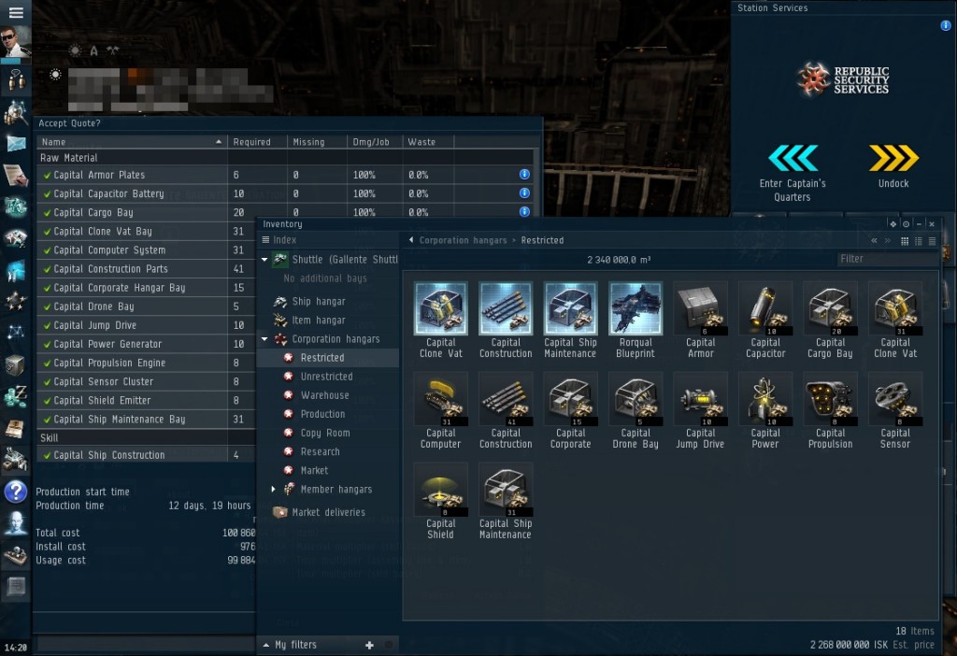
Task: Switch inventory to details view
Action: pos(919,241)
